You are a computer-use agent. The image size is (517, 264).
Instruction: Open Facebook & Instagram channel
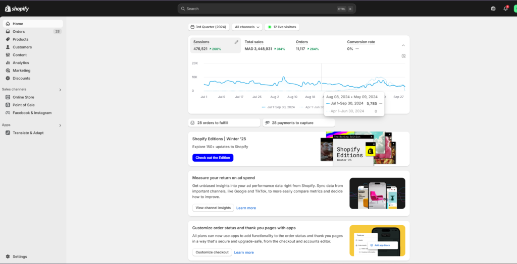33,112
